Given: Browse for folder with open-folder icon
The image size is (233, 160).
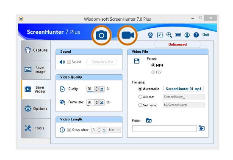Looking at the screenshot, I should click(149, 120).
